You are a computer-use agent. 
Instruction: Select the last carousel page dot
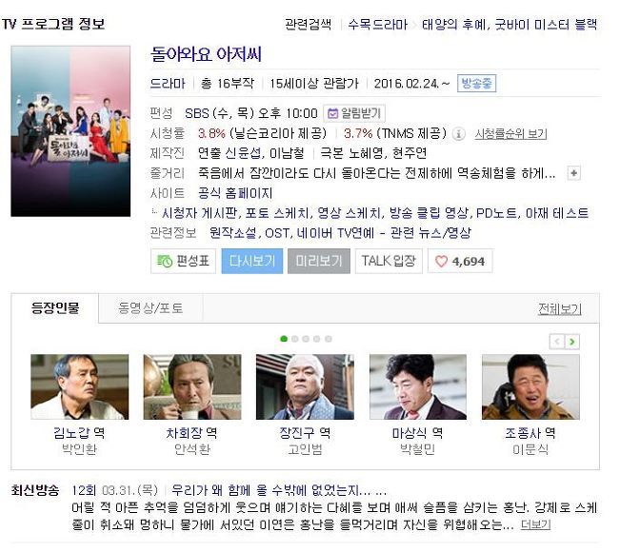tap(328, 339)
